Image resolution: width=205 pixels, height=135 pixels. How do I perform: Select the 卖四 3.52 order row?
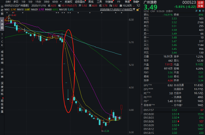[x=173, y=22]
